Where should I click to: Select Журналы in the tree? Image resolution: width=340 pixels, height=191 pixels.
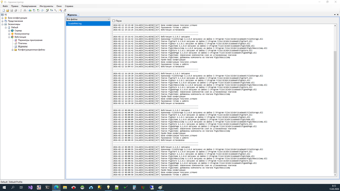point(23,47)
